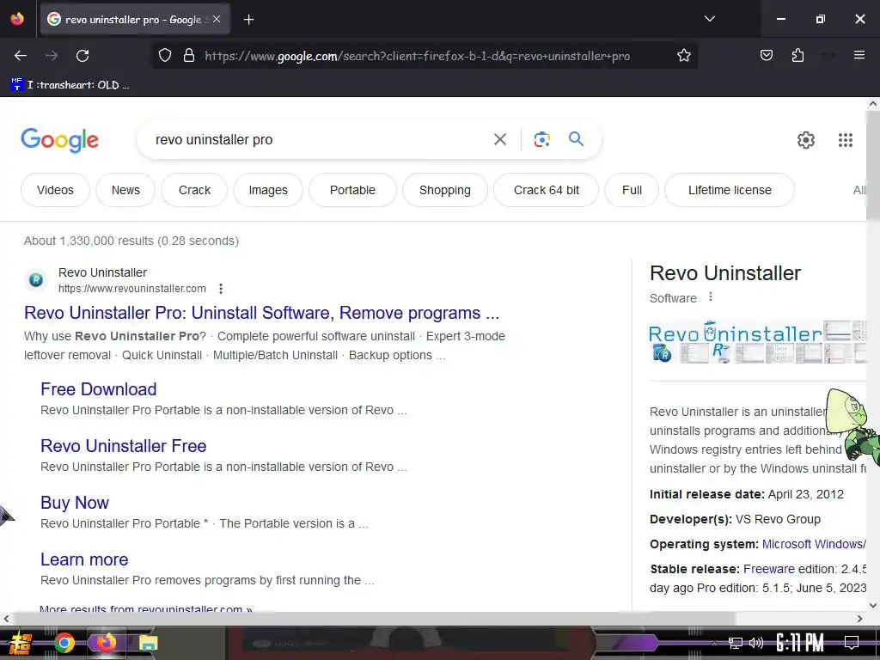Click the forward navigation arrow
This screenshot has height=660, width=880.
coord(52,56)
